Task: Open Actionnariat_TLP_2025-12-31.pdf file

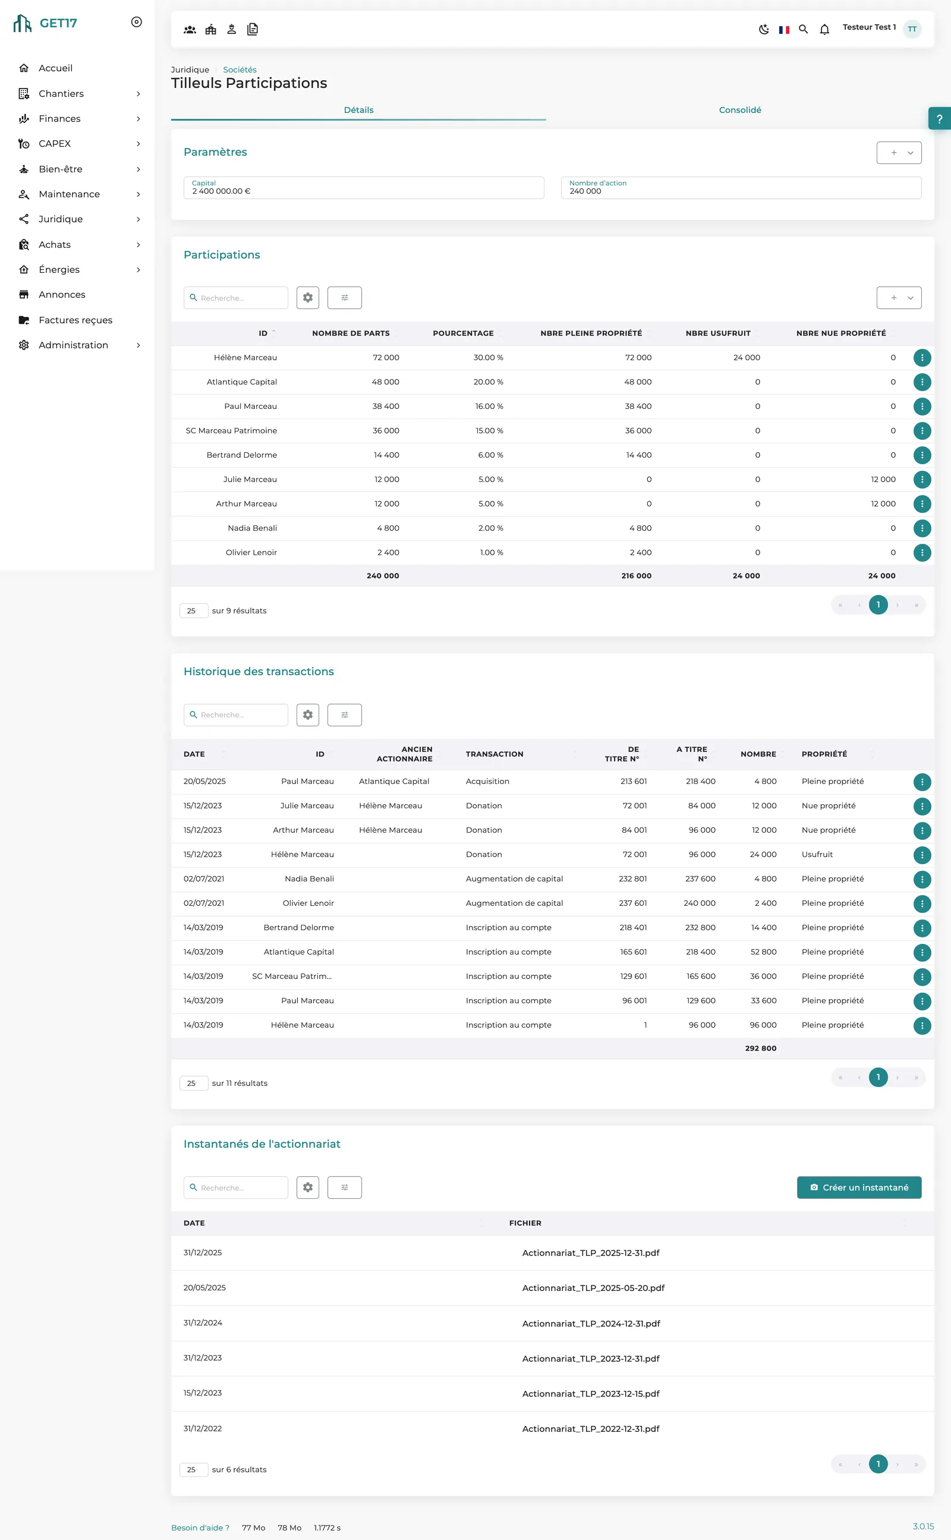Action: click(x=591, y=1253)
